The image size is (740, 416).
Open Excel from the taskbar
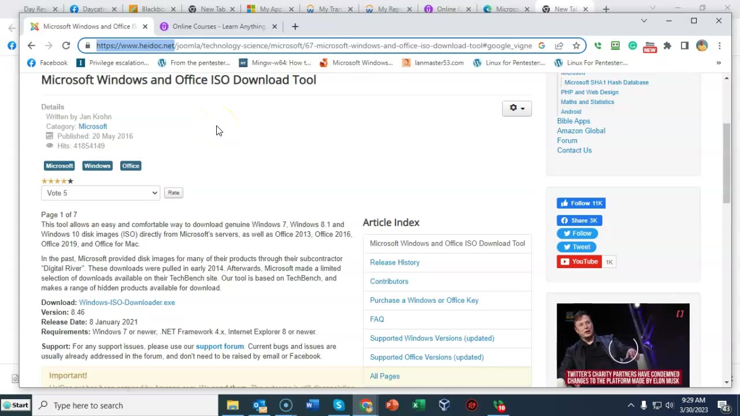point(419,405)
